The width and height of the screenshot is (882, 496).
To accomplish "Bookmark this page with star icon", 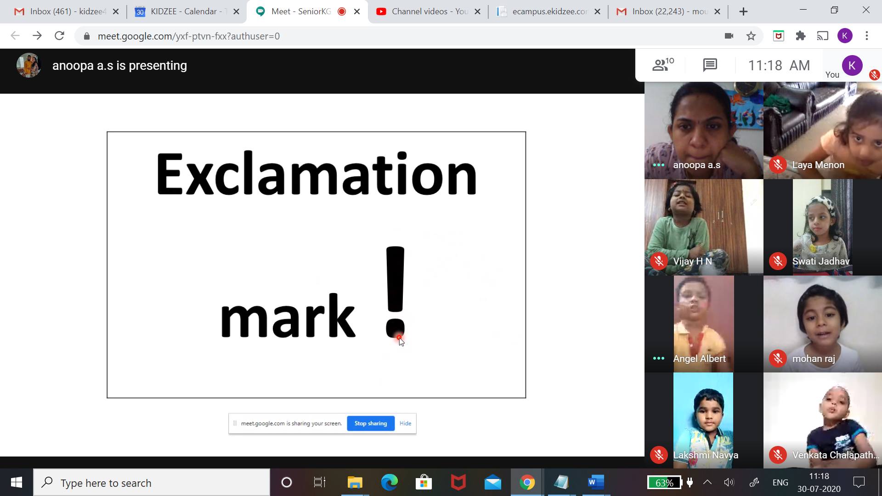I will (751, 36).
